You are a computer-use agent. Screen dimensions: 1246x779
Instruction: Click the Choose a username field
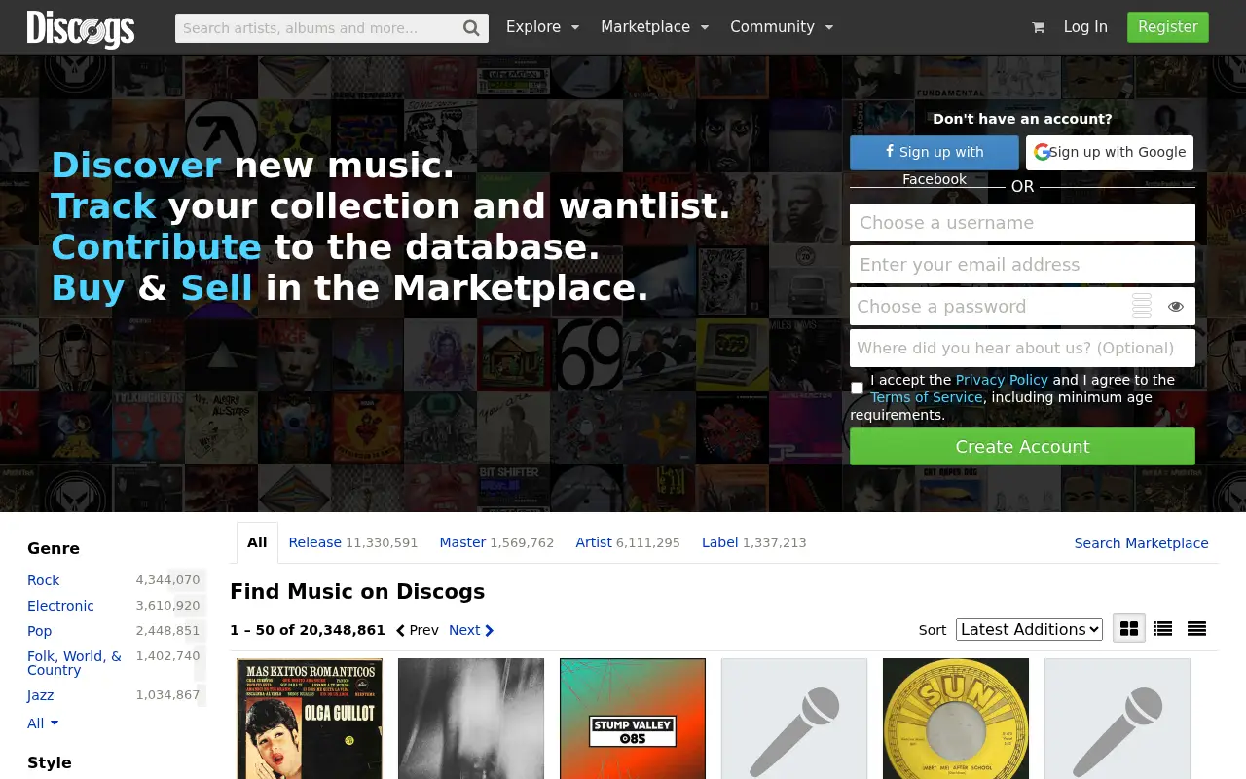(1022, 223)
